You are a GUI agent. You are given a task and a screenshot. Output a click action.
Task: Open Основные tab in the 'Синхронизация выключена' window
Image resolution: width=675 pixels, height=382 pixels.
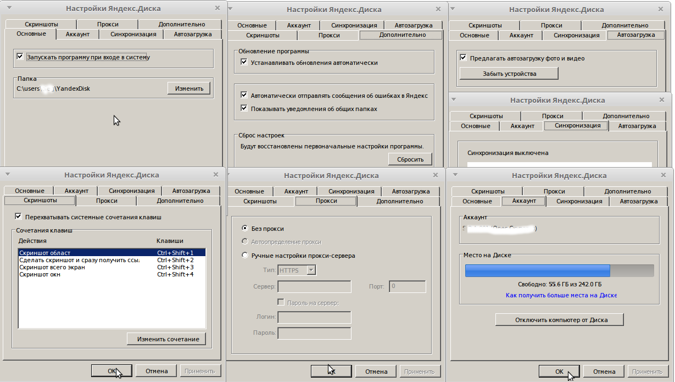click(x=476, y=126)
